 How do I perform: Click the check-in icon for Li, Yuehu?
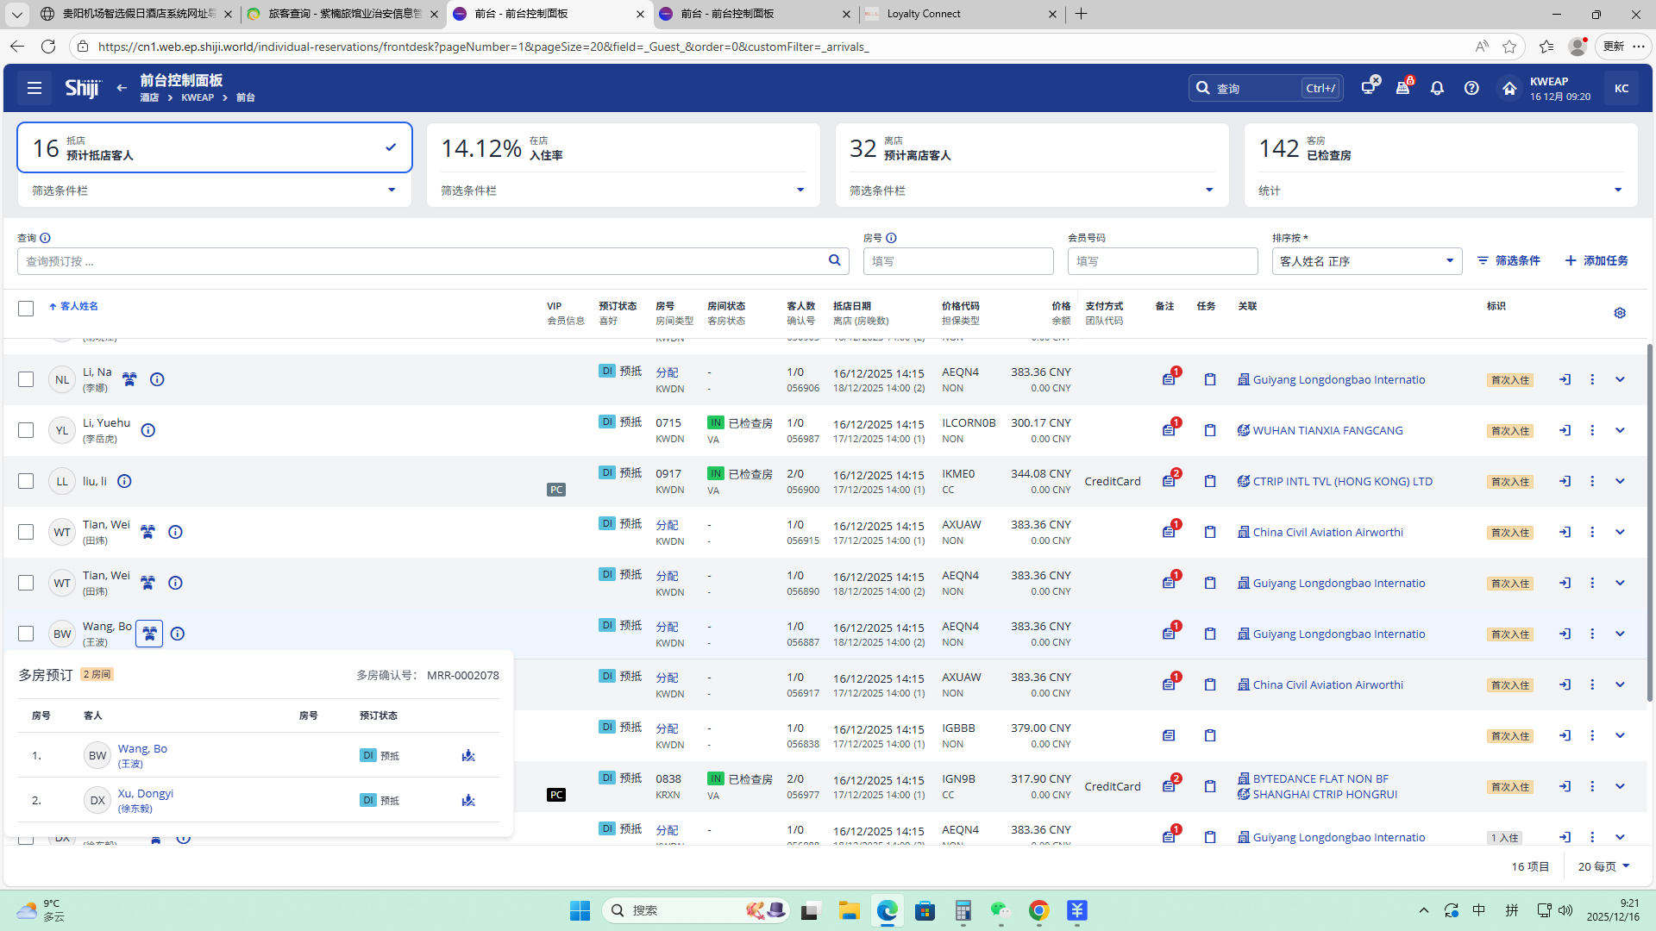1565,430
